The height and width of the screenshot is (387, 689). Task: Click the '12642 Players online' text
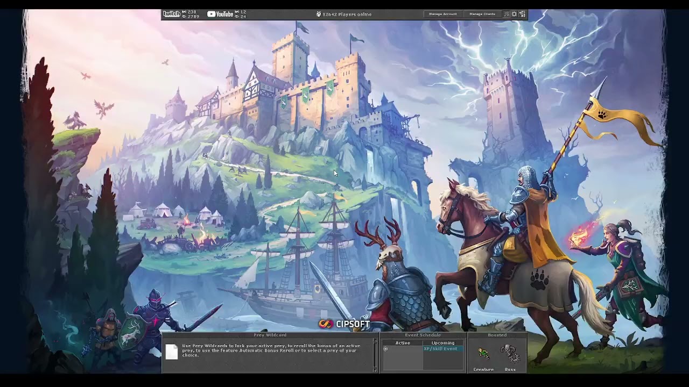click(347, 15)
